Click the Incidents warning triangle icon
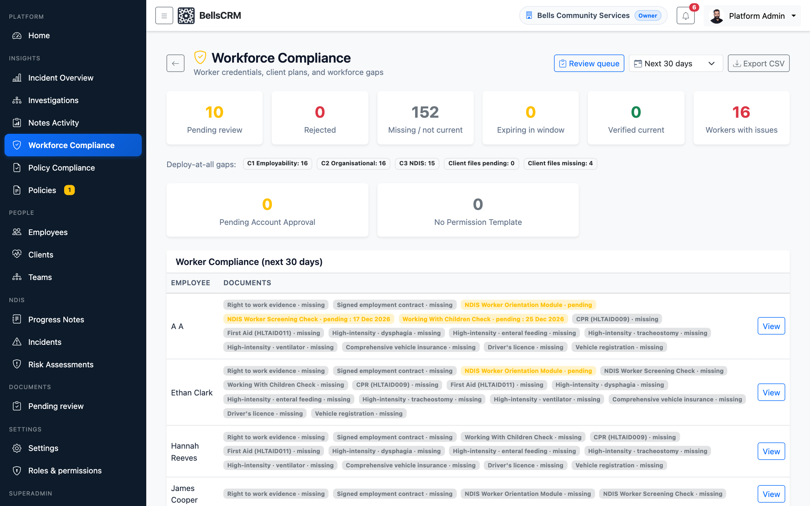 tap(17, 342)
